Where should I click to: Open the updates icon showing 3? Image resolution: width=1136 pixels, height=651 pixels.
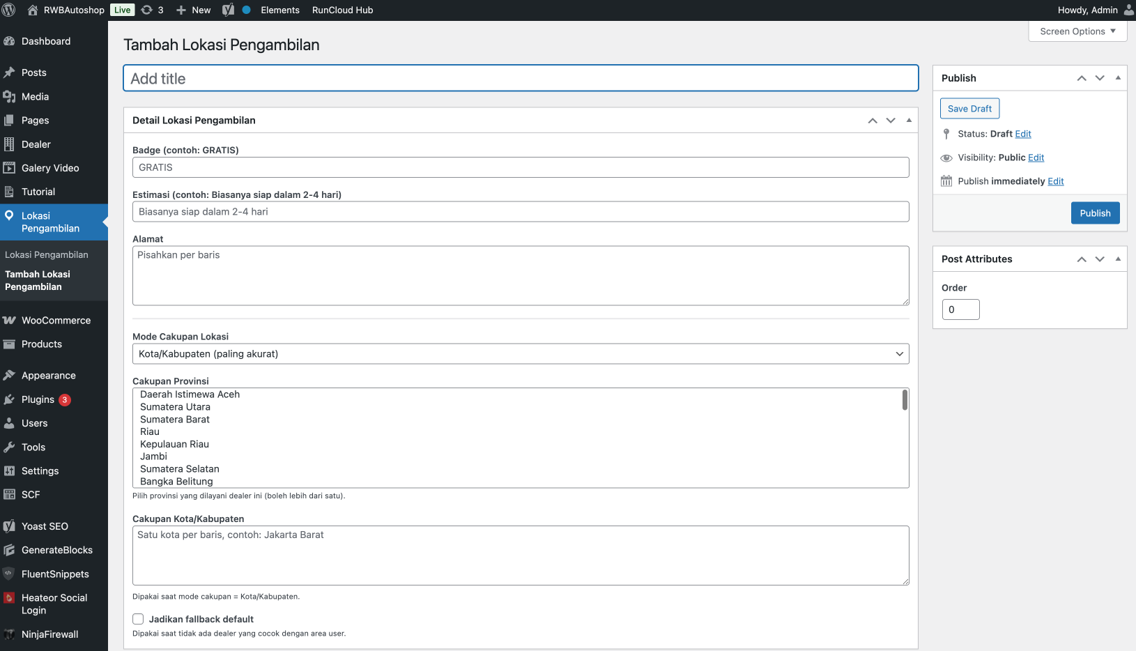pyautogui.click(x=152, y=10)
